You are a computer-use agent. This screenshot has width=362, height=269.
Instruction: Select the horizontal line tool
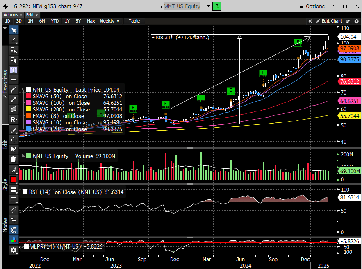14,80
